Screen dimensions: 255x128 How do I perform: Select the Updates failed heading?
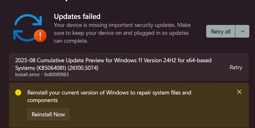77,16
